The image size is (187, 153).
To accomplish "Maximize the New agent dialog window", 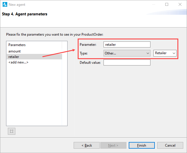I will click(167, 4).
